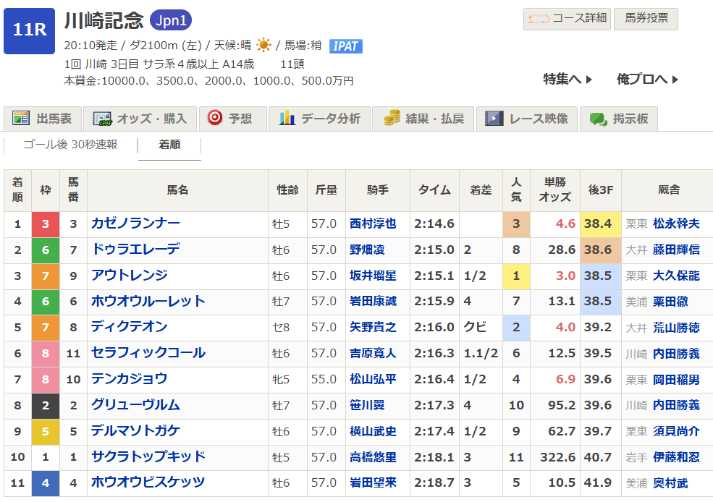Expand the 俺プロへ arrow link
This screenshot has width=713, height=502.
pos(647,80)
